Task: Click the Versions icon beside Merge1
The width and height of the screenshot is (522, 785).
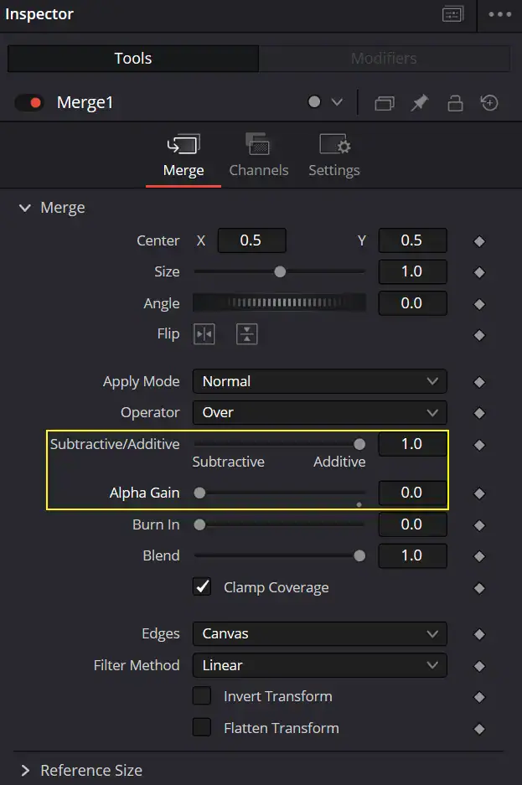Action: 385,103
